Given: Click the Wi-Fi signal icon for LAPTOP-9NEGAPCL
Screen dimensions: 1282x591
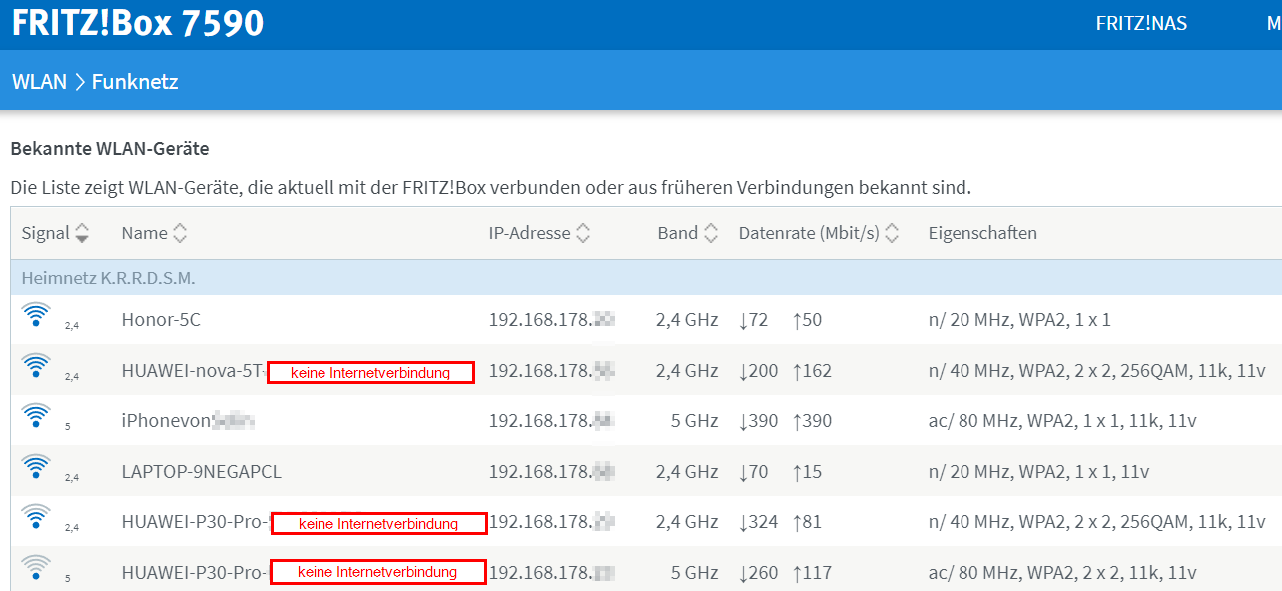Looking at the screenshot, I should pos(36,467).
